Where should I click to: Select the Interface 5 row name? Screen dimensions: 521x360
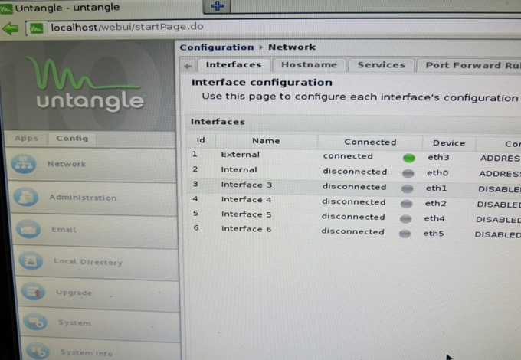246,214
